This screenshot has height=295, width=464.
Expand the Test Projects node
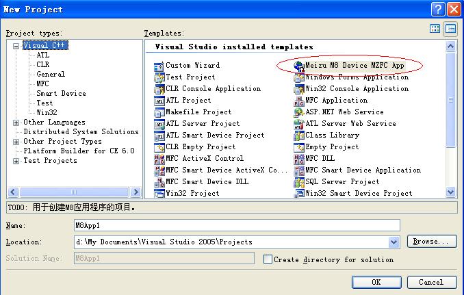pyautogui.click(x=16, y=161)
